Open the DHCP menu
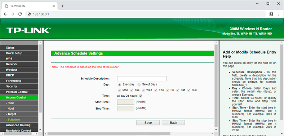This screenshot has height=136, width=284. [x=19, y=75]
